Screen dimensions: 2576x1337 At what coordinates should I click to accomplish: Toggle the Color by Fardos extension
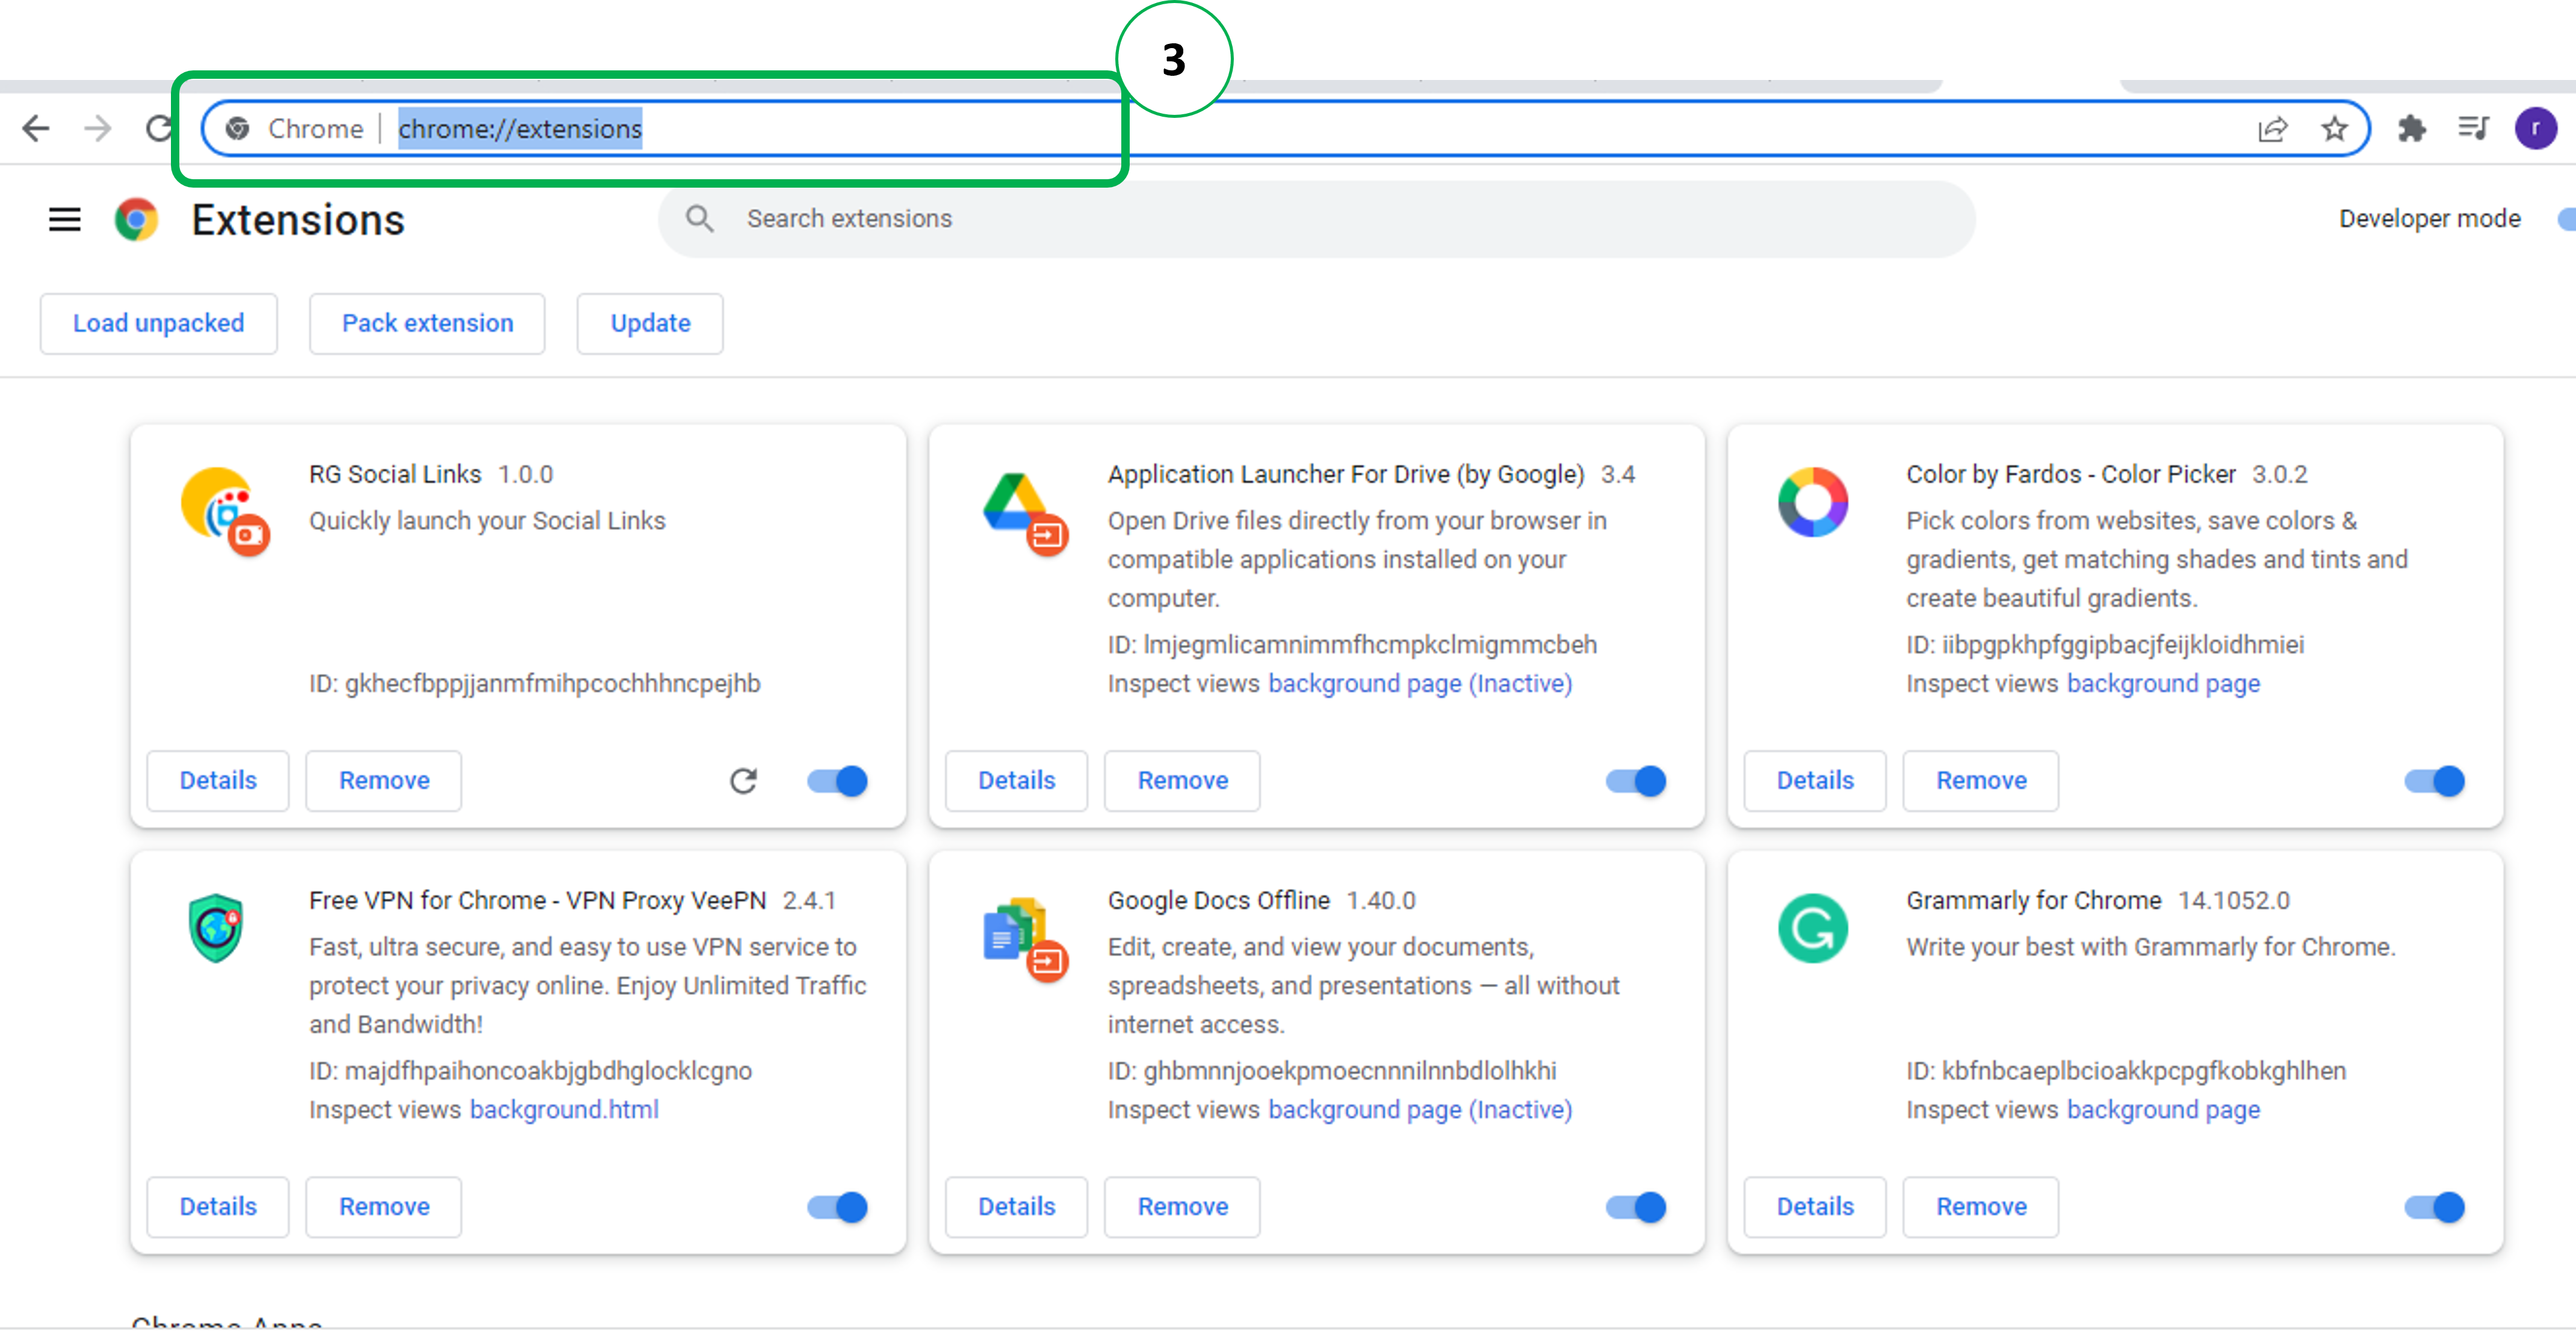click(2435, 781)
